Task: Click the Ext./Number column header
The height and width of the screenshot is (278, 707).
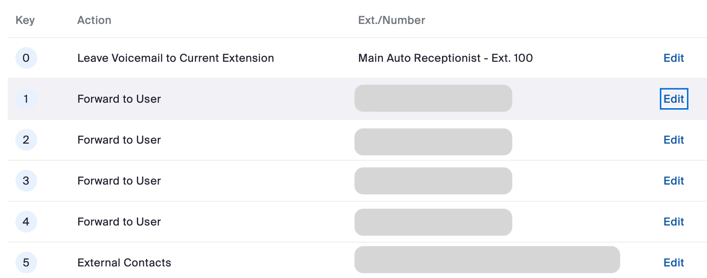Action: coord(391,20)
